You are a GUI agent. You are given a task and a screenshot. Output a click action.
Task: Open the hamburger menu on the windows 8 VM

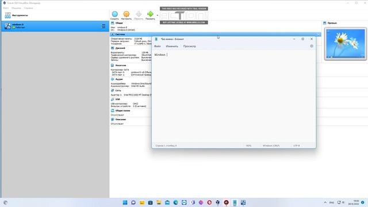click(x=103, y=26)
